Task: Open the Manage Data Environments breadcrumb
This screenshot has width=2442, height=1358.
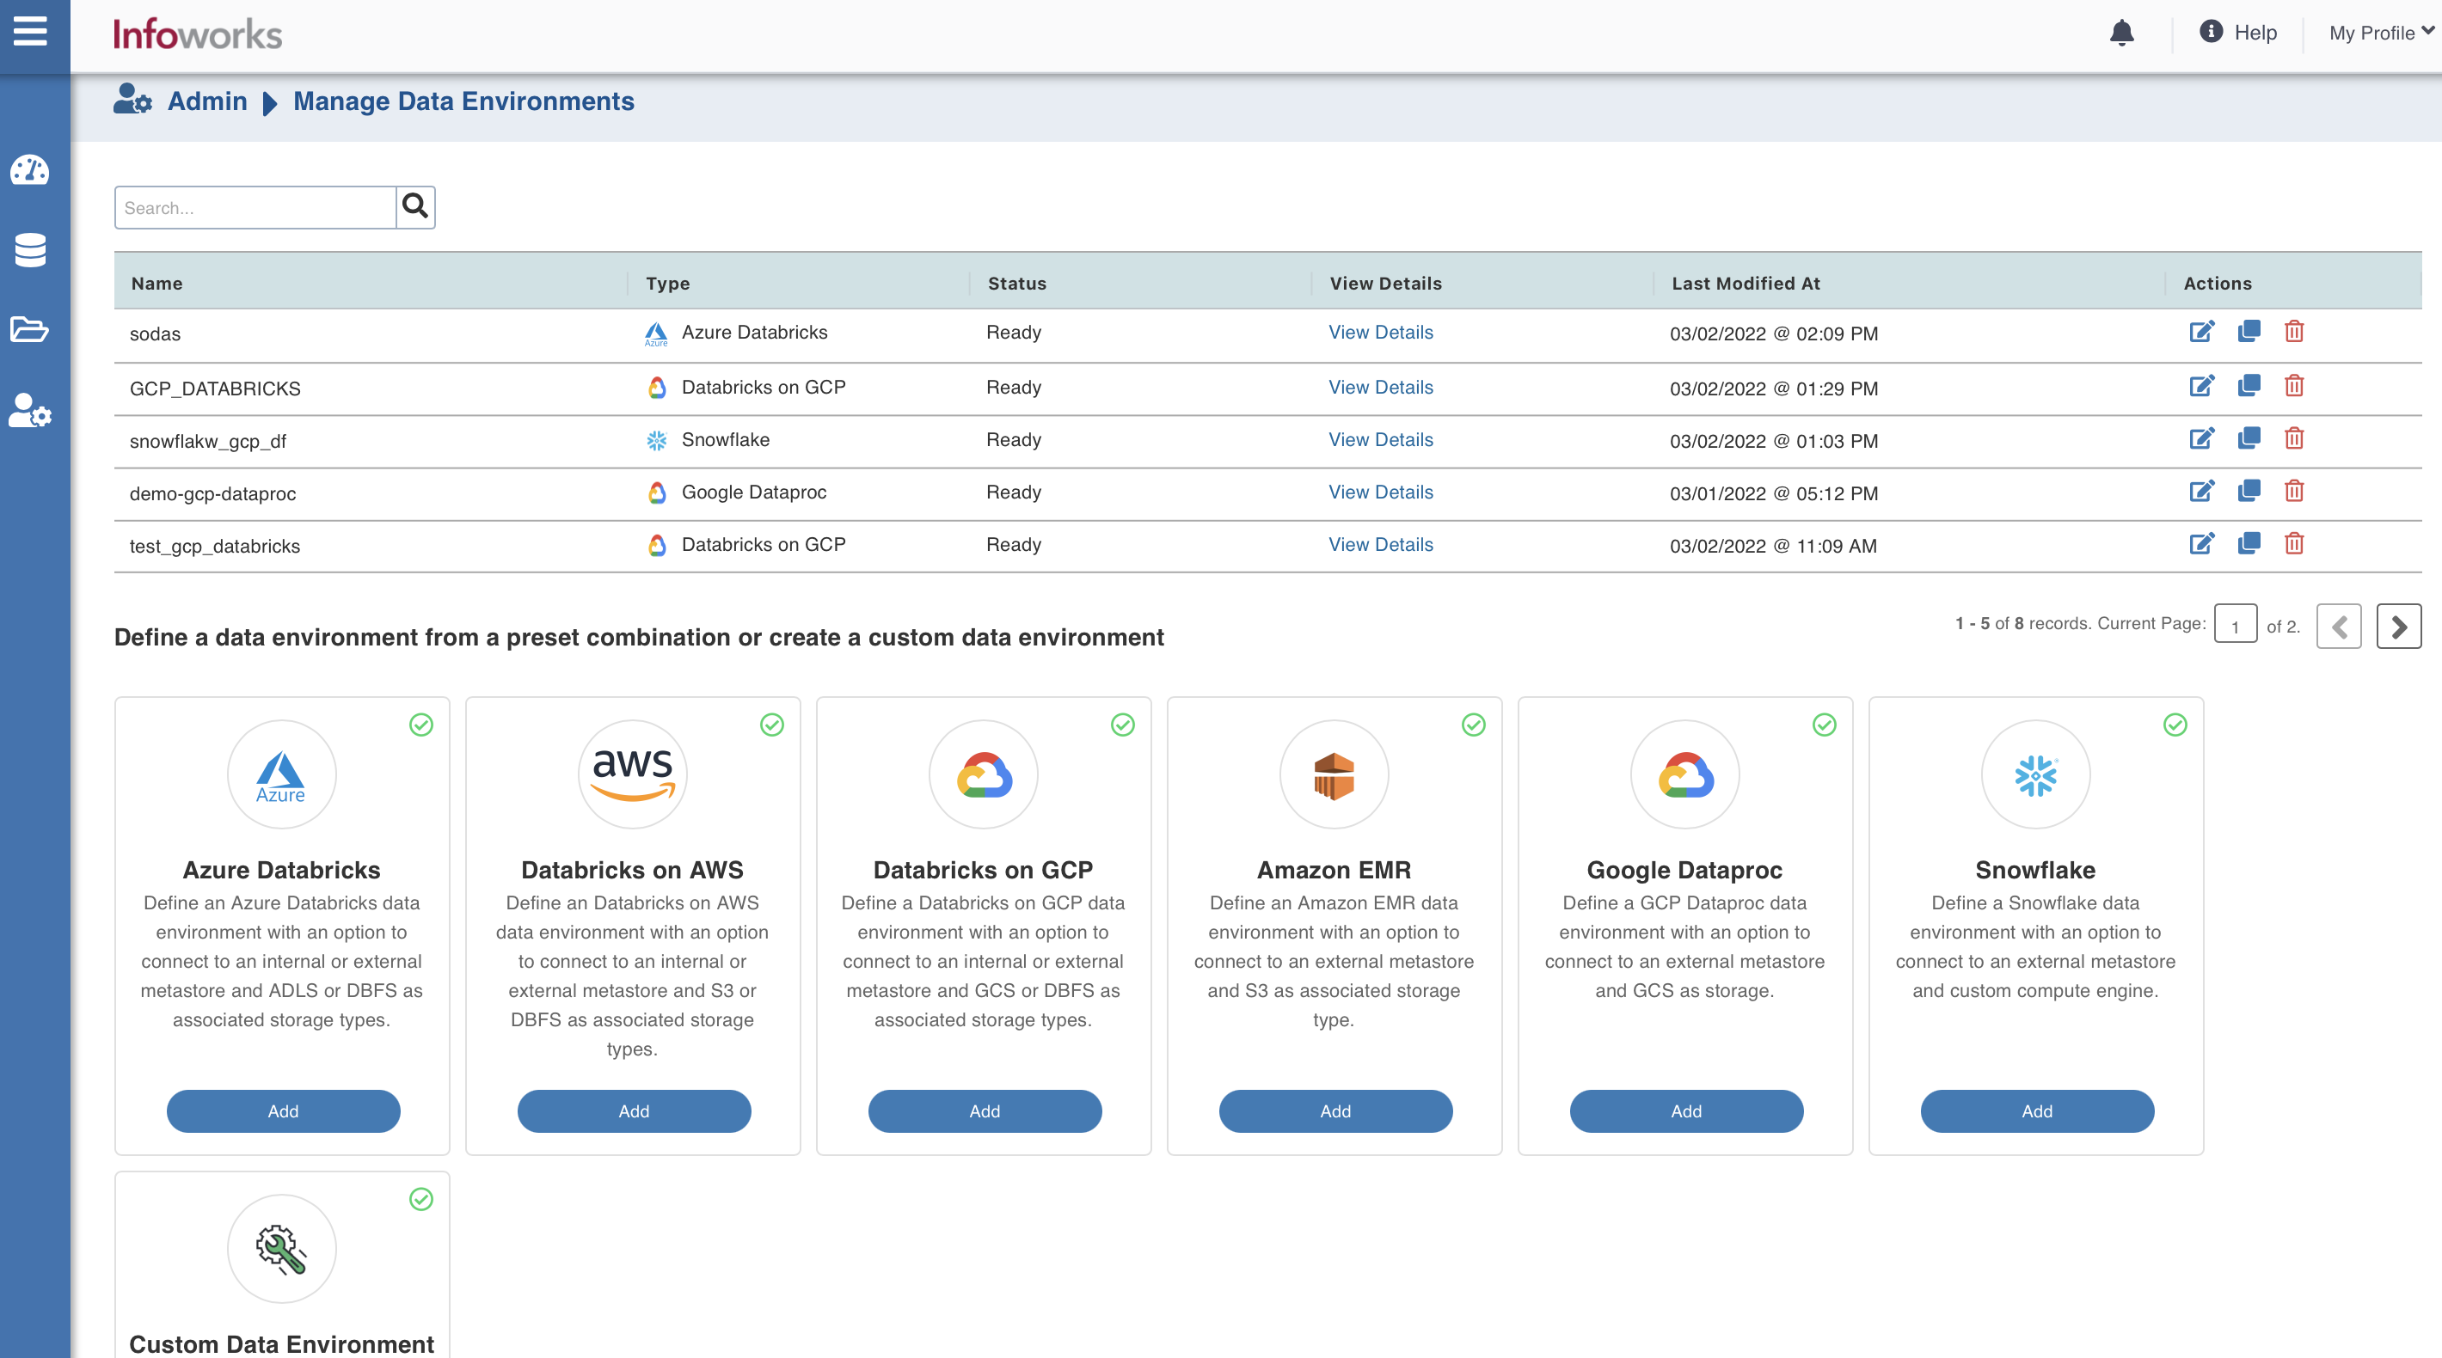Action: pos(463,101)
